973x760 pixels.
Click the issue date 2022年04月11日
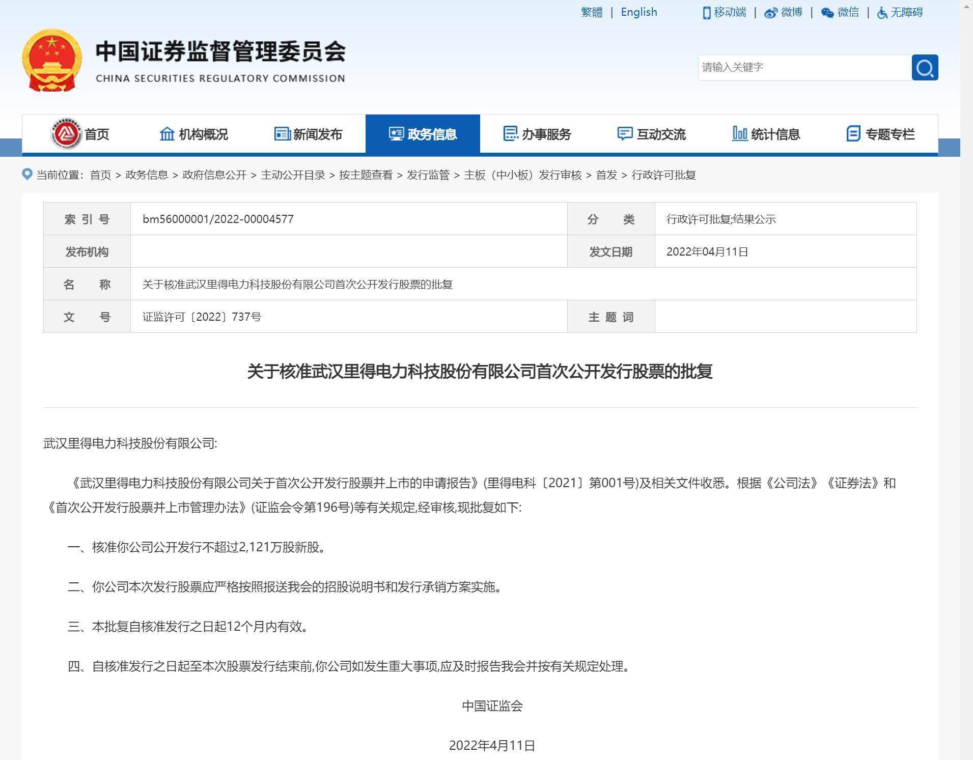[707, 251]
